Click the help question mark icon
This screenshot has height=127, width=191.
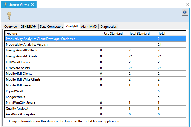(x=185, y=12)
